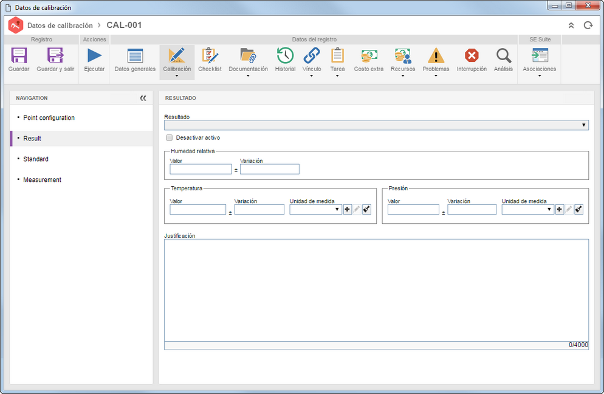Expand the Tarea dropdown arrow
604x394 pixels.
point(337,76)
